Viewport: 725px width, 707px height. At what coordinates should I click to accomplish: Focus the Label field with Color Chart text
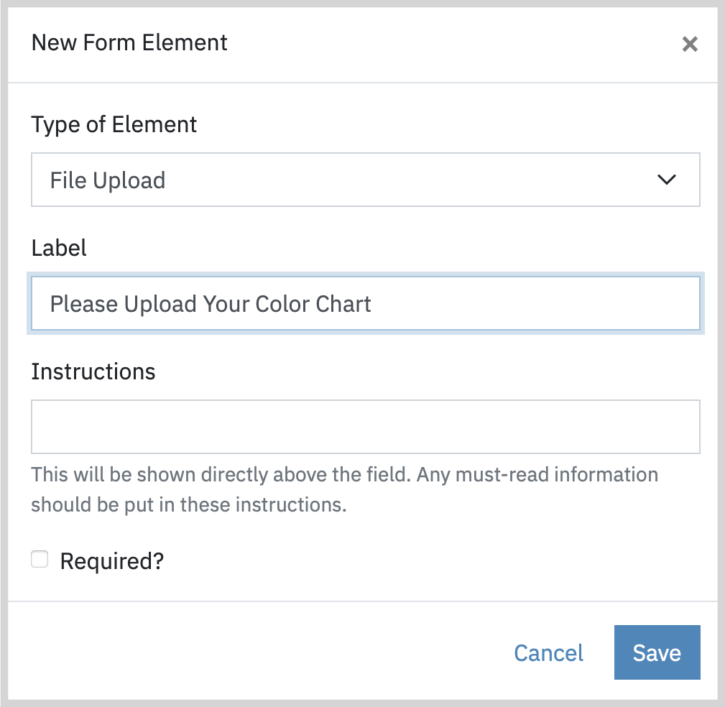365,303
